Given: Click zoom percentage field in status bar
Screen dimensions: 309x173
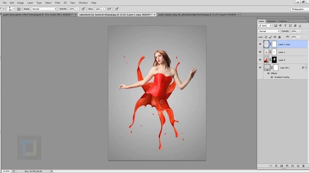Looking at the screenshot, I should 6,171.
